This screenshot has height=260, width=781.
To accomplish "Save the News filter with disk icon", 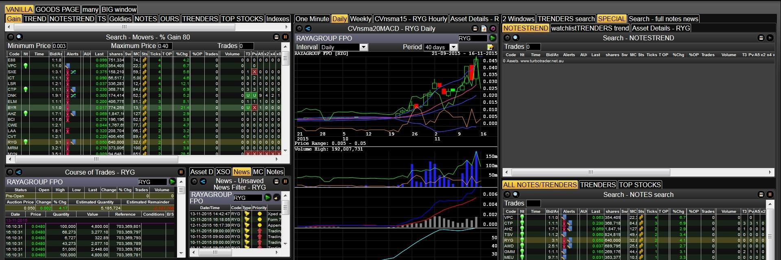I will (x=277, y=181).
